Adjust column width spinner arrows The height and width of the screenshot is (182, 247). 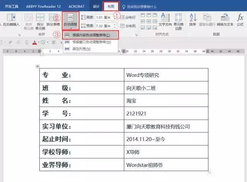click(115, 26)
